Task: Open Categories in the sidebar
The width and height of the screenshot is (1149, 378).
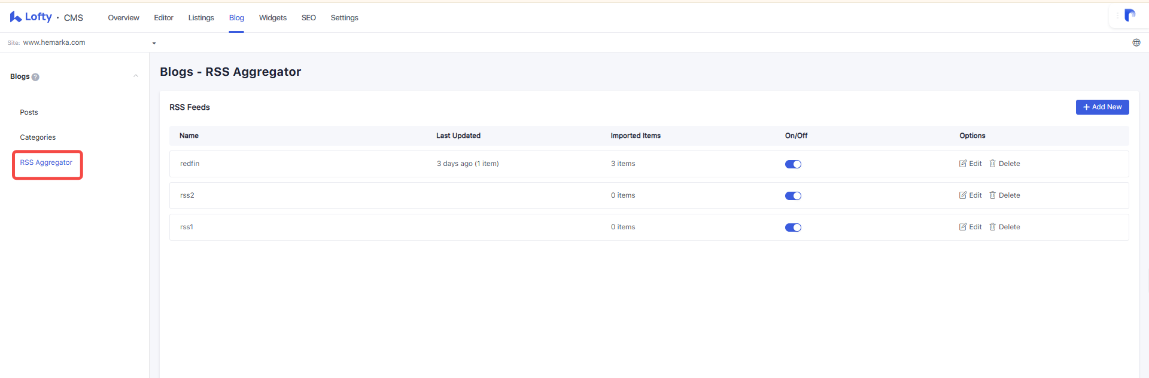Action: coord(38,137)
